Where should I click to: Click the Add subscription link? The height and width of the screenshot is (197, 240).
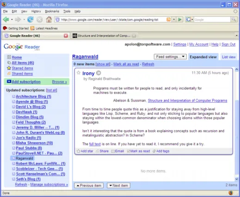(26, 82)
